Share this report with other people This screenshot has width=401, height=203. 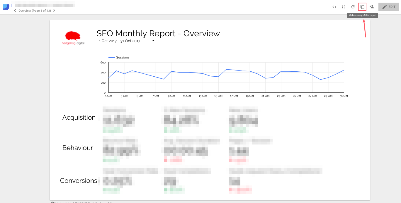pyautogui.click(x=372, y=7)
